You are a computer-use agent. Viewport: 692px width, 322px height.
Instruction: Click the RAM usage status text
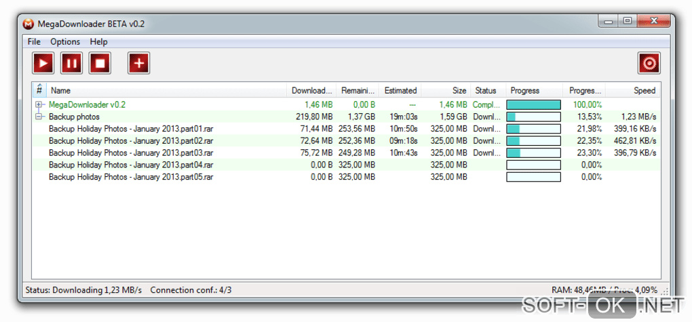(604, 290)
